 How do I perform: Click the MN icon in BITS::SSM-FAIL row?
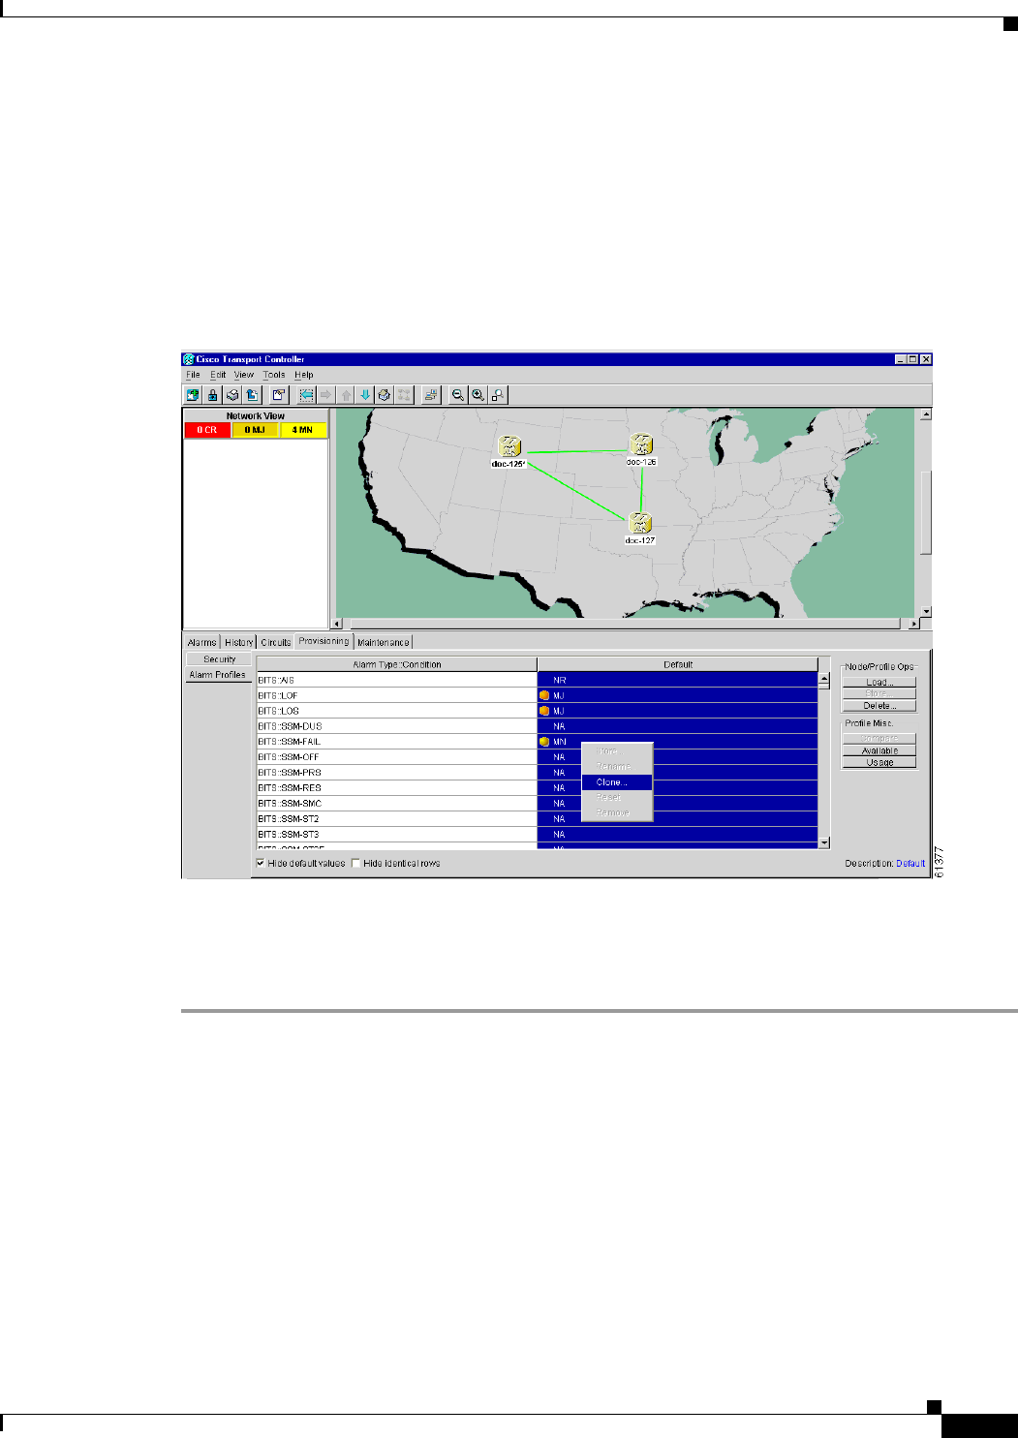(x=544, y=742)
